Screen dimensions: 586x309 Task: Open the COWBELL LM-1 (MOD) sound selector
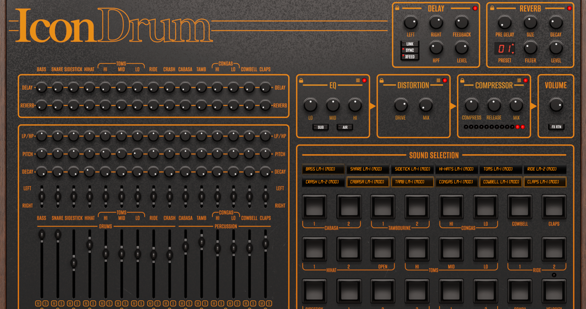point(500,182)
